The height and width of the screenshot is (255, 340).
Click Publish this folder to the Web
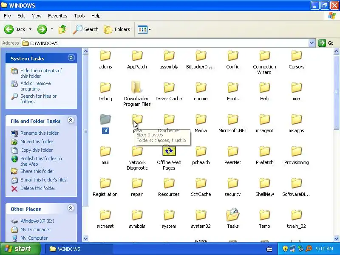(x=41, y=161)
